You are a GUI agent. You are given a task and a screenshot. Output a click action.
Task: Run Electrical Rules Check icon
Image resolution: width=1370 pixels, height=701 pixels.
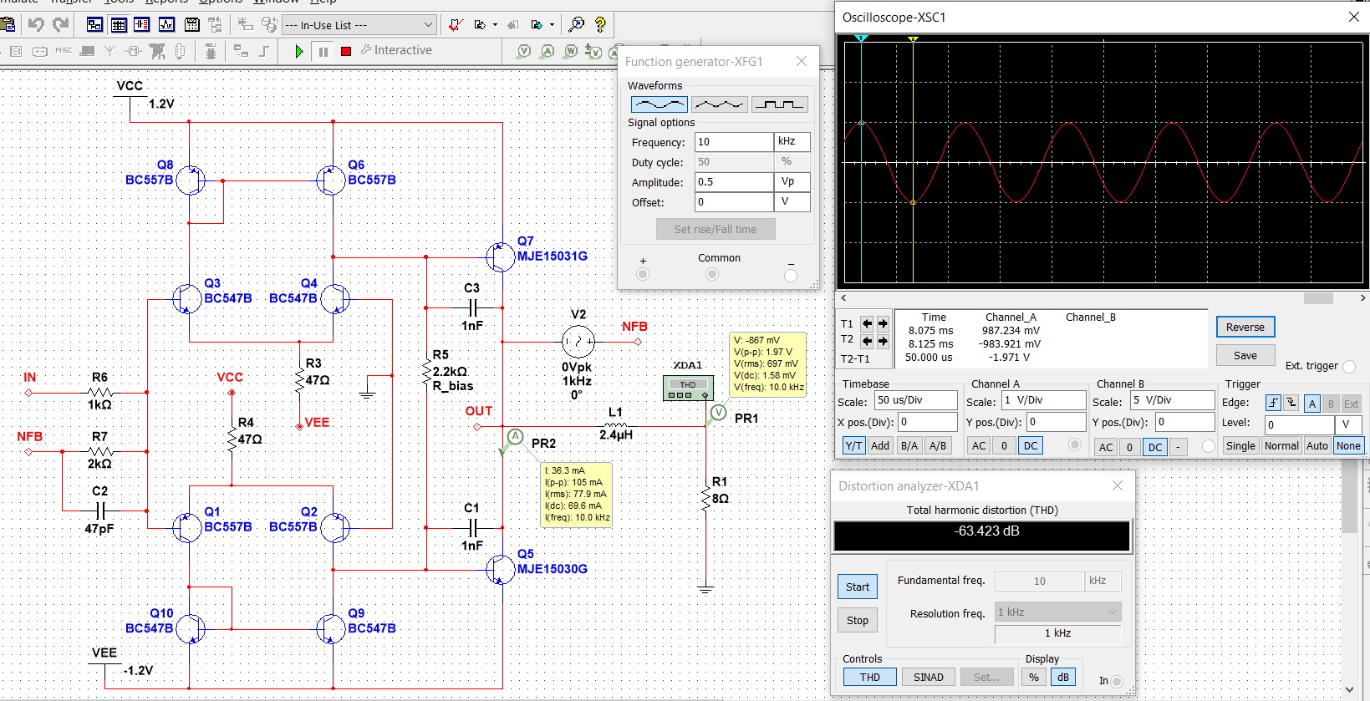coord(456,25)
